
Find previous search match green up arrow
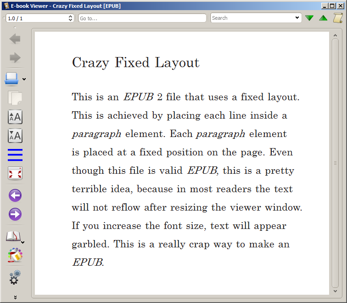click(x=324, y=18)
